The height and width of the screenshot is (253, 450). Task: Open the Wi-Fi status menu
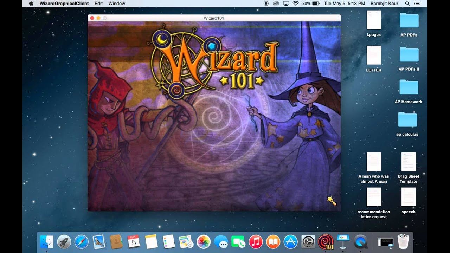(296, 4)
